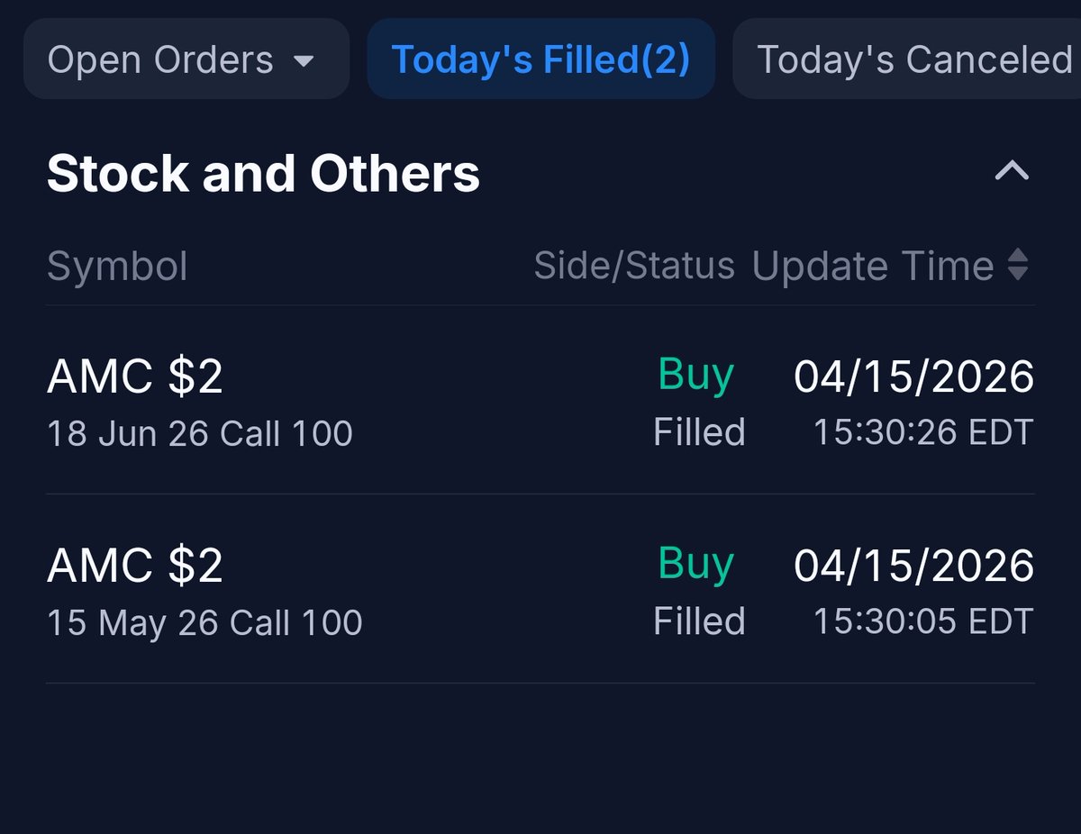
Task: Switch to Today's Filled(2) tab
Action: coord(540,60)
